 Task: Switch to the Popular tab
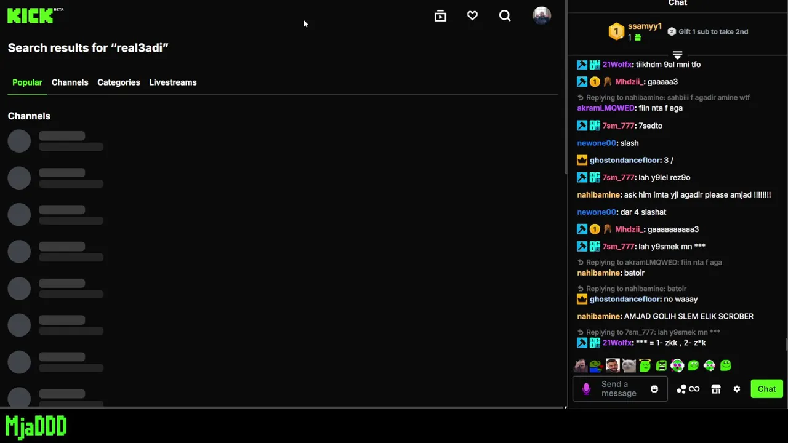tap(27, 82)
